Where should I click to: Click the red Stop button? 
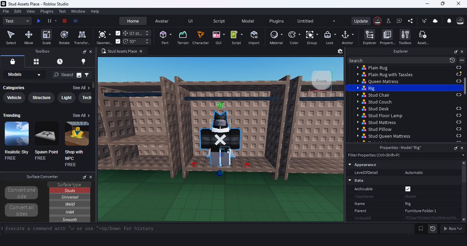(x=65, y=21)
